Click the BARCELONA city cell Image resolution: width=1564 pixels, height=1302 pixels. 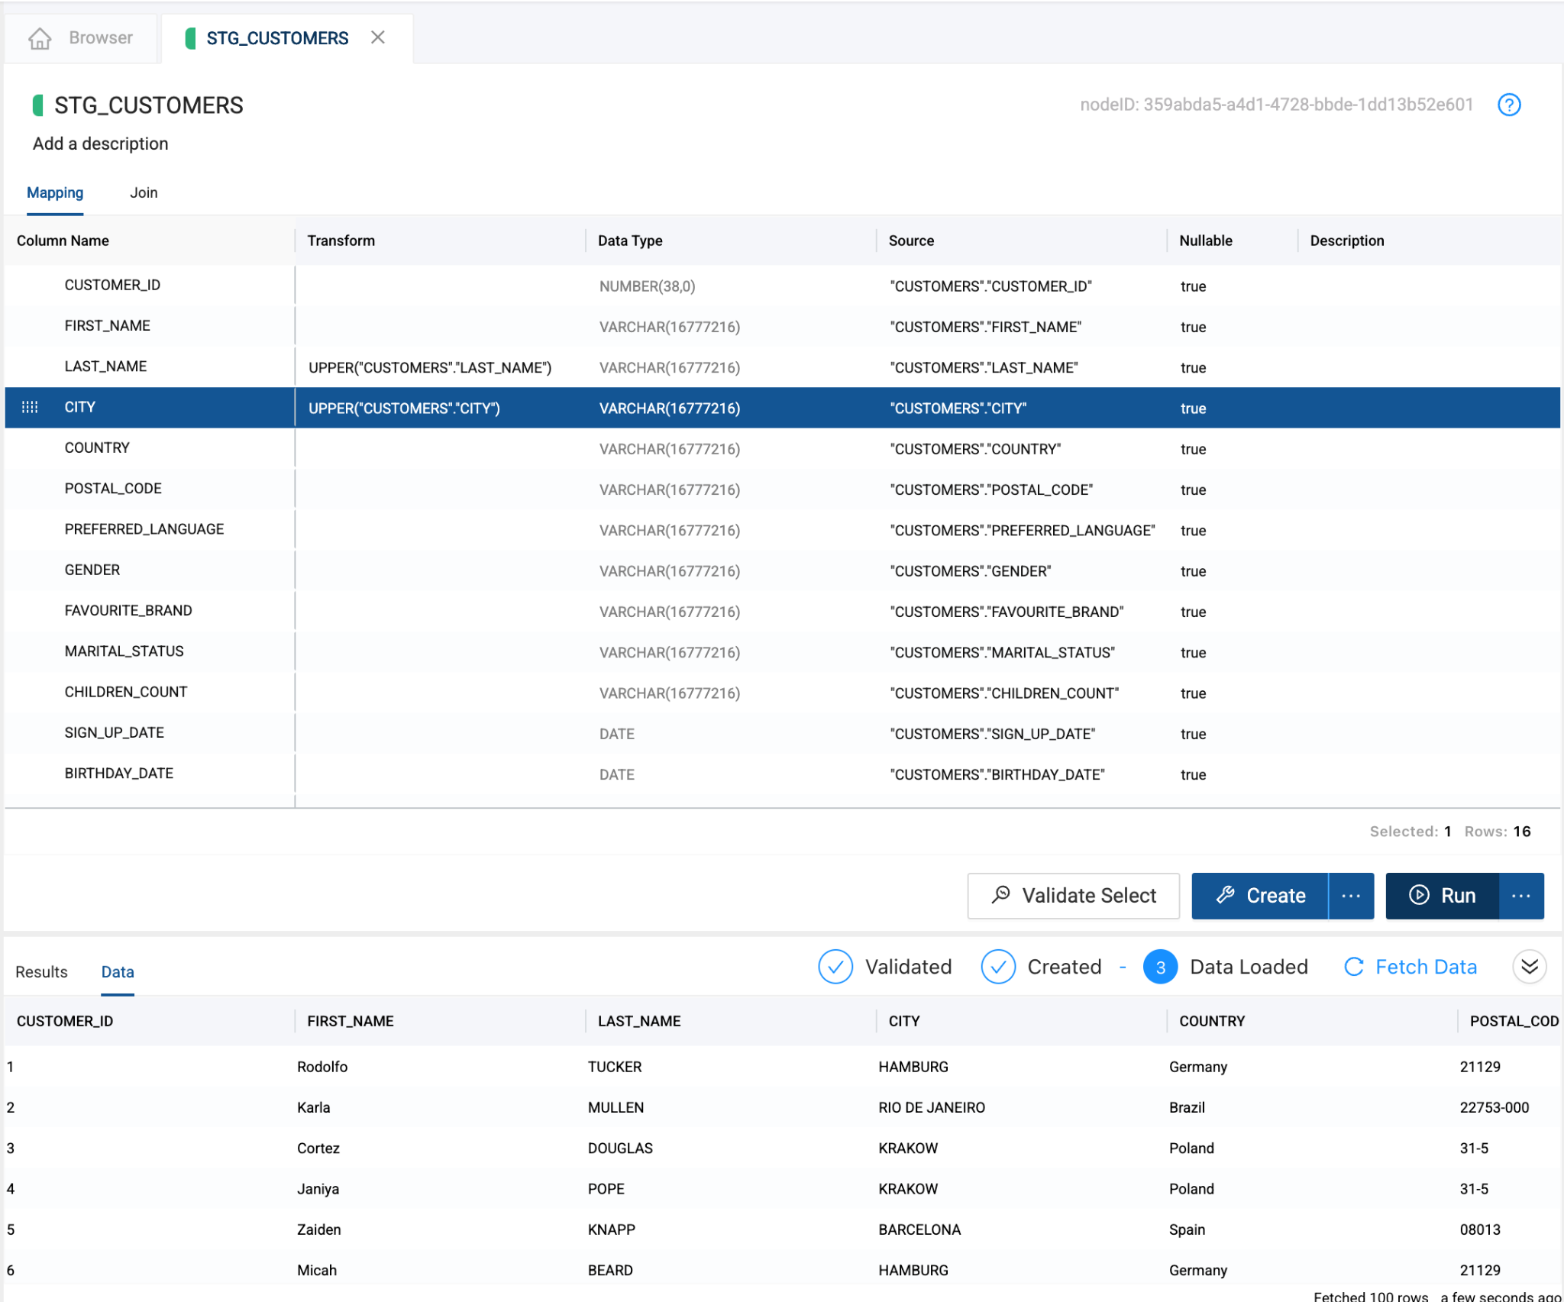[919, 1229]
